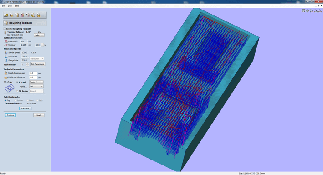323x175 pixels.
Task: Click the Stepover percent field
Action: (38, 45)
